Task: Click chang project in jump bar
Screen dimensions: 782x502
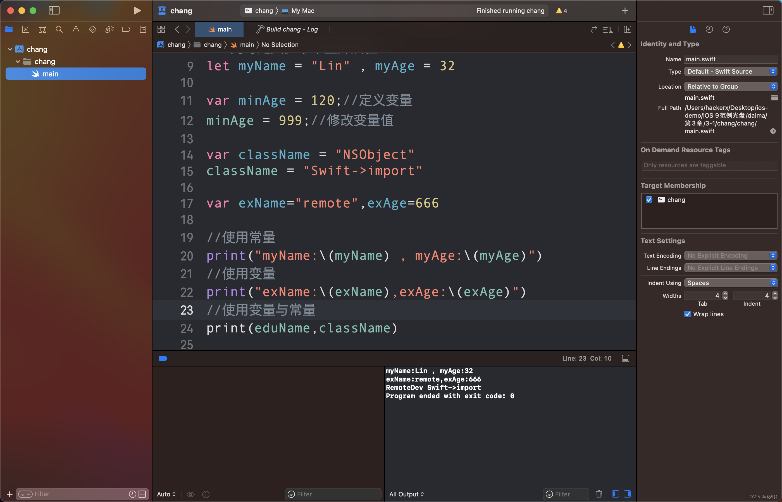Action: coord(171,45)
